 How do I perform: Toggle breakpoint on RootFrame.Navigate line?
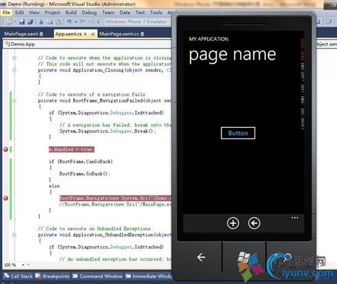[x=5, y=198]
